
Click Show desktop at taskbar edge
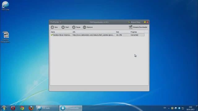tap(197, 108)
